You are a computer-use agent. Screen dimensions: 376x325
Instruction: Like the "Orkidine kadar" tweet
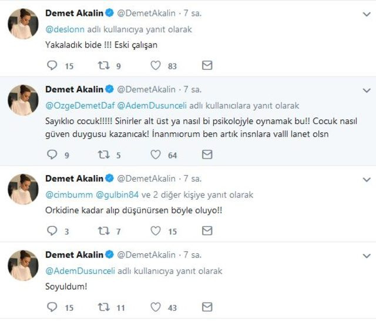click(x=156, y=231)
